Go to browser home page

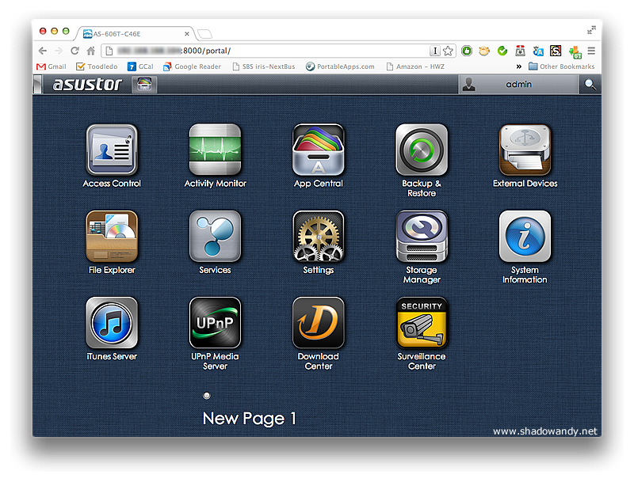click(x=91, y=51)
